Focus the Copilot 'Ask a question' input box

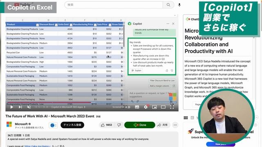[x=152, y=95]
